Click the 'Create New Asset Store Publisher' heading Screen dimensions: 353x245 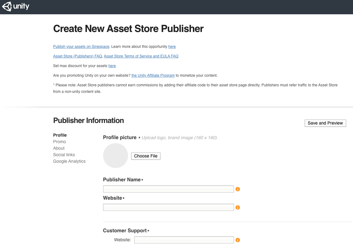coord(128,29)
